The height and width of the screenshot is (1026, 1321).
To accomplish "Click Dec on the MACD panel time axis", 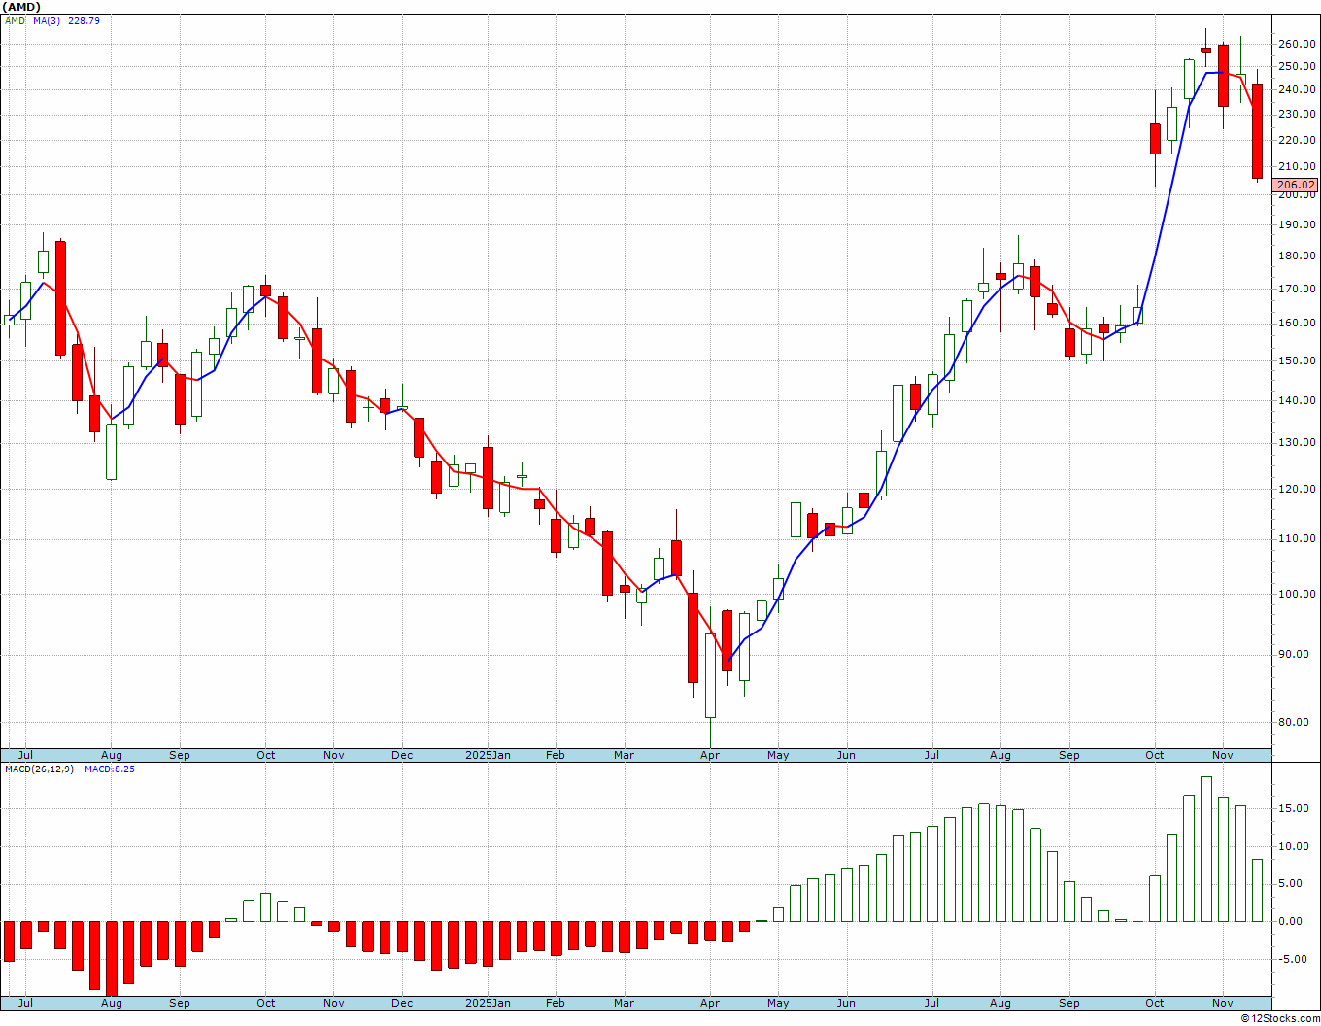I will 402,1003.
